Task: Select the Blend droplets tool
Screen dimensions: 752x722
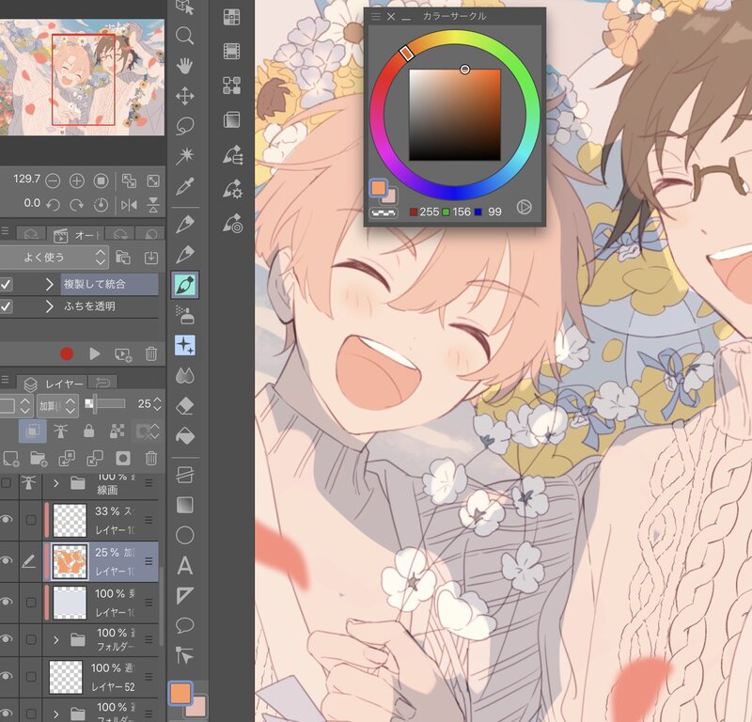Action: pyautogui.click(x=184, y=376)
